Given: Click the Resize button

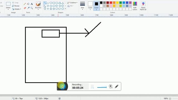Looking at the screenshot, I should [16, 6].
